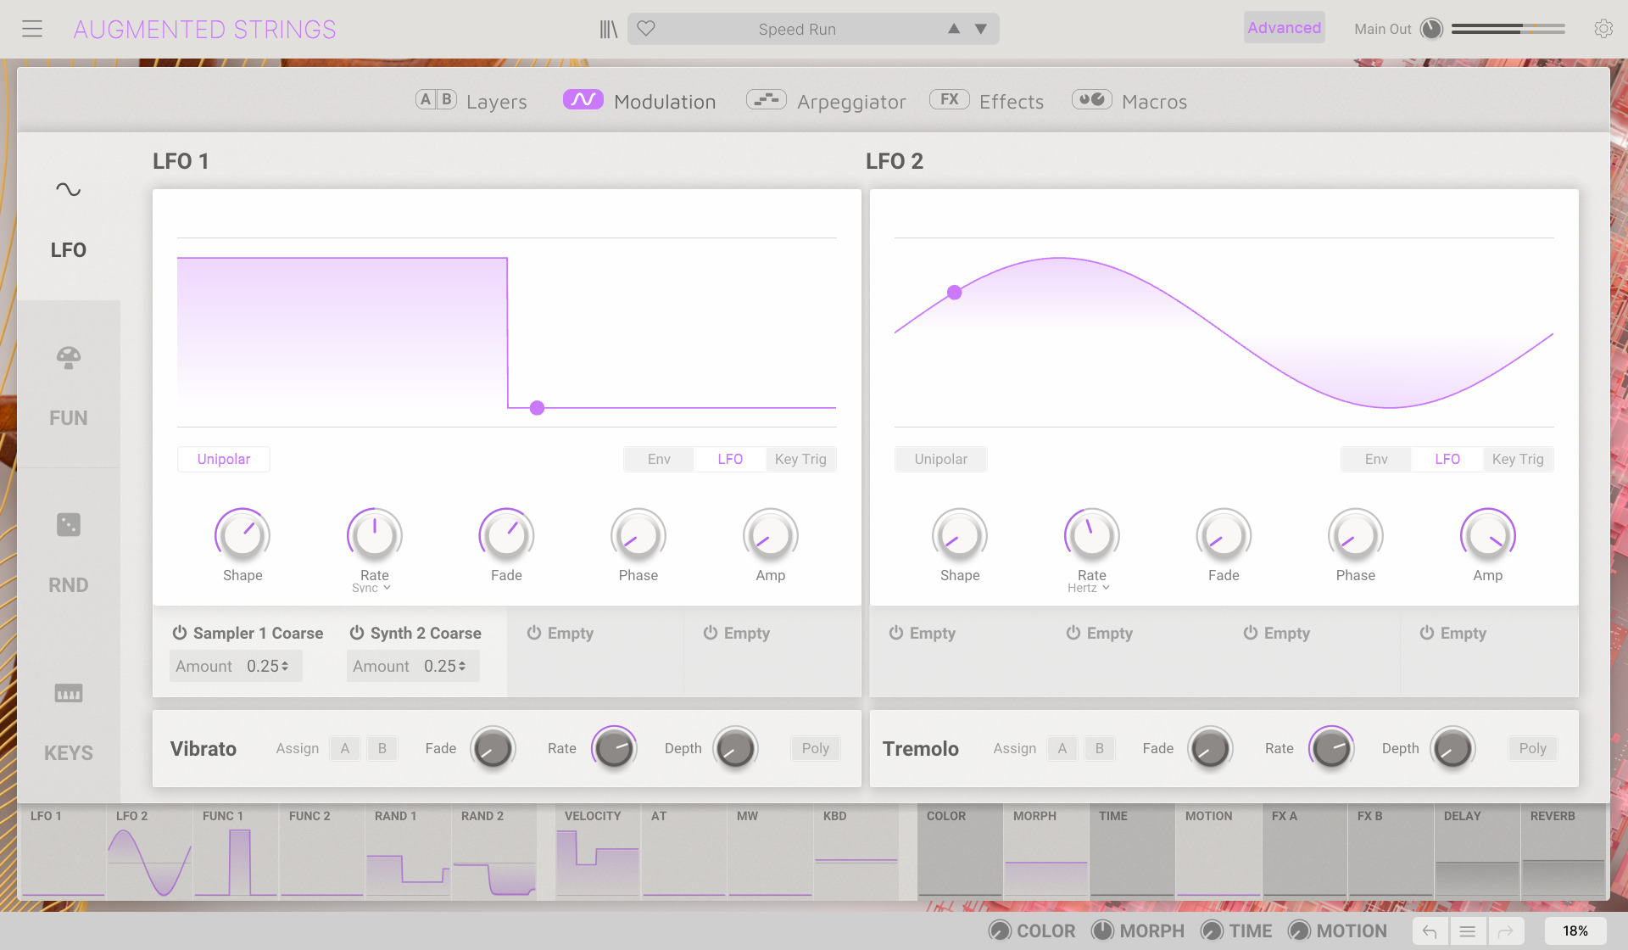Click the MOTION macro knob
Viewport: 1628px width, 950px height.
pos(1299,930)
